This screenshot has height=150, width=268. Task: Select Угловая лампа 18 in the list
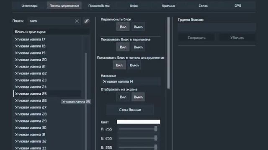click(47, 46)
